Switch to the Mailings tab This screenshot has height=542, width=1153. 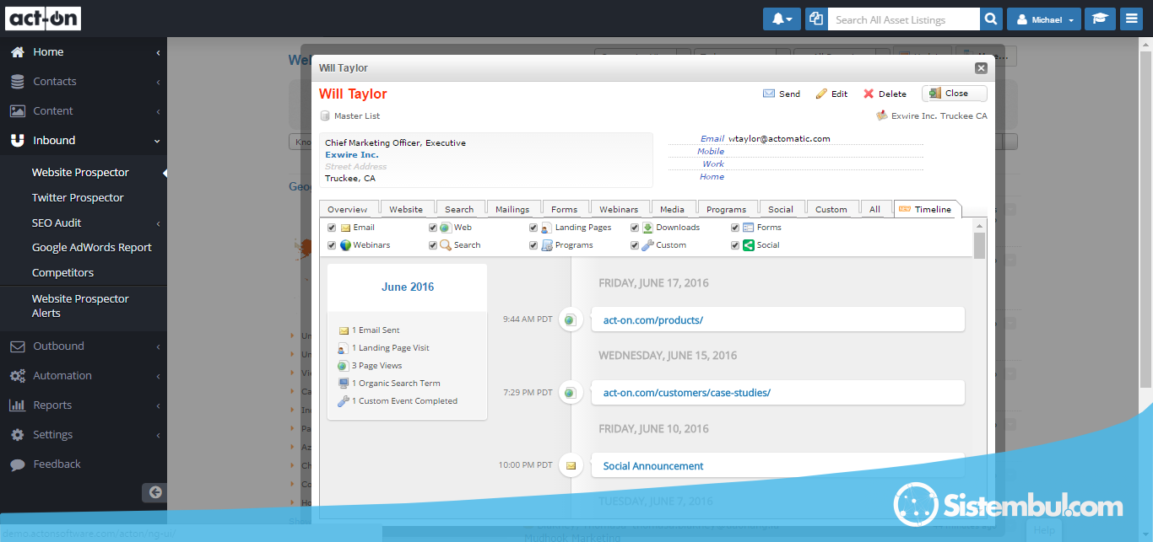point(512,209)
